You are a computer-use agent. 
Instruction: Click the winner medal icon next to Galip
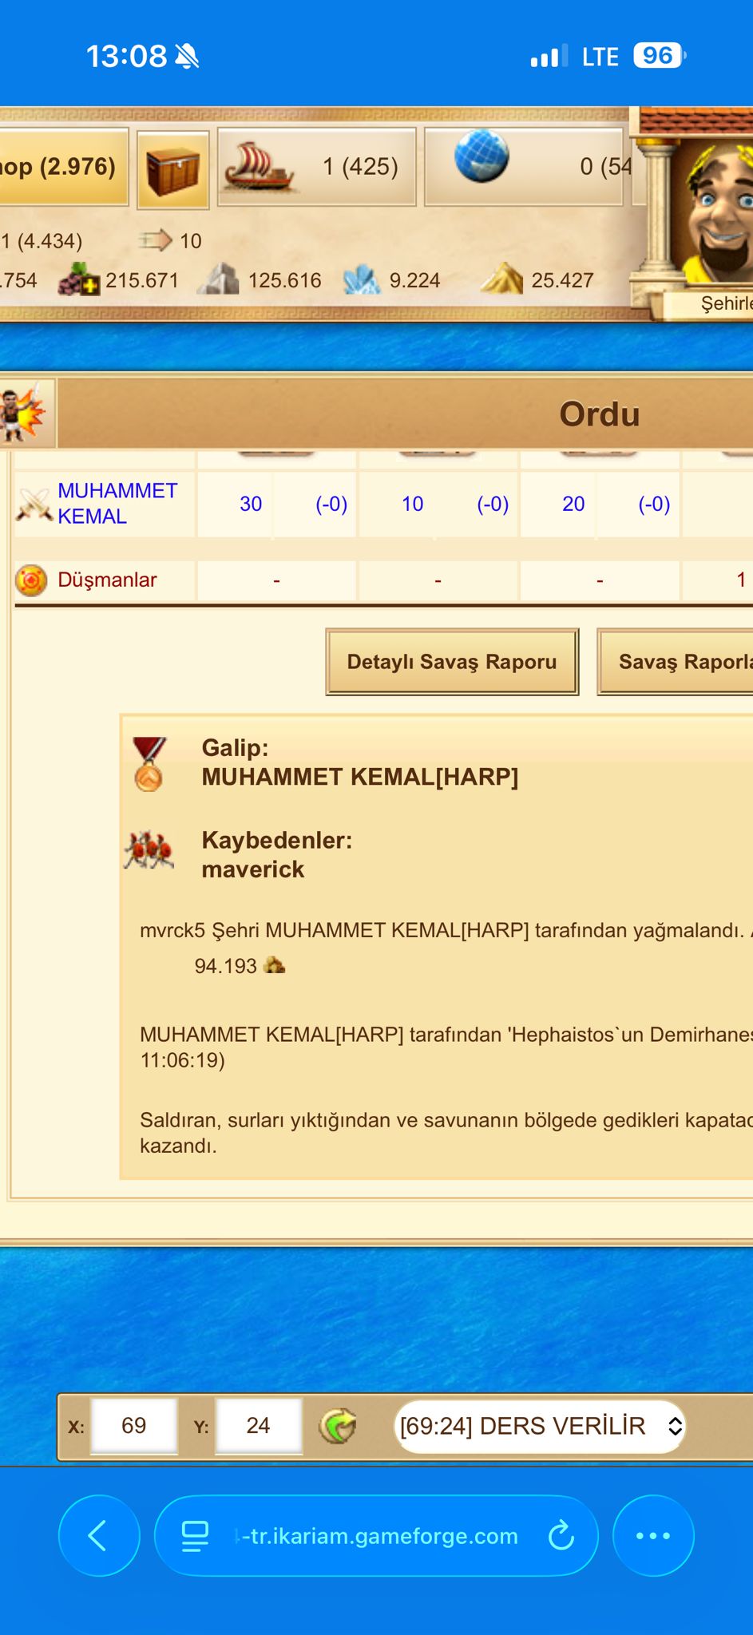(x=149, y=764)
